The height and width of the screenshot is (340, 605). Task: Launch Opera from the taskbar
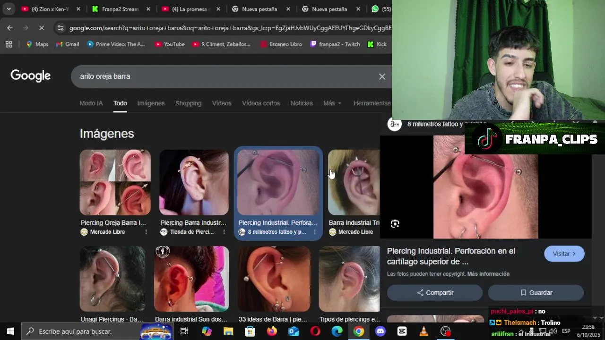tap(315, 331)
